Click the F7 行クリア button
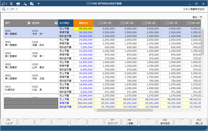208x131 pixels. coord(112,122)
